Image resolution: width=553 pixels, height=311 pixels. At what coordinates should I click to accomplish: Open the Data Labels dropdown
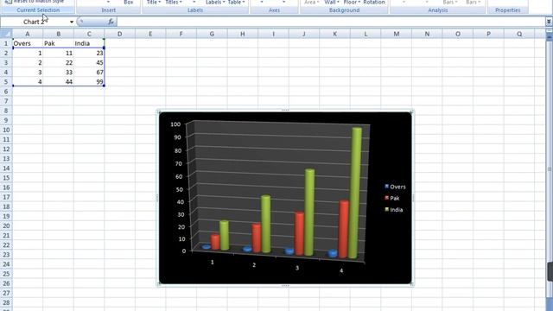coord(215,3)
